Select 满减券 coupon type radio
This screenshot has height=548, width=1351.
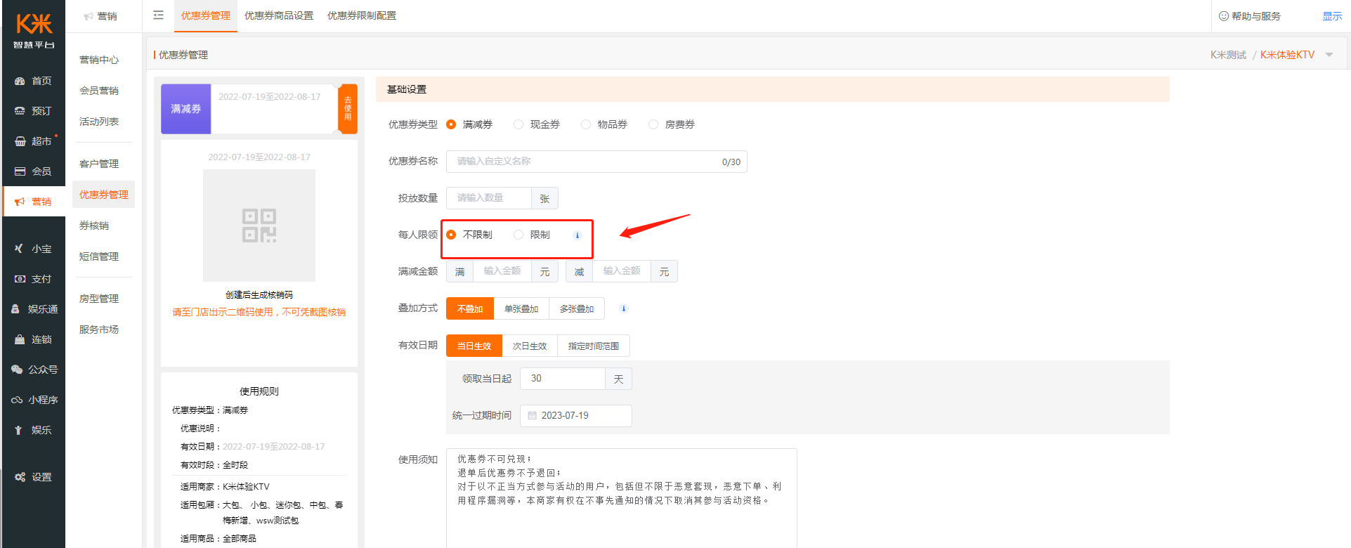(451, 124)
